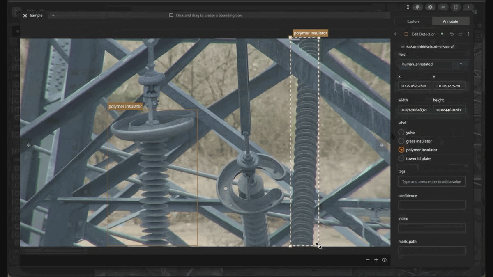Image resolution: width=493 pixels, height=277 pixels.
Task: Go back with the Edit Detection arrow
Action: tap(396, 34)
